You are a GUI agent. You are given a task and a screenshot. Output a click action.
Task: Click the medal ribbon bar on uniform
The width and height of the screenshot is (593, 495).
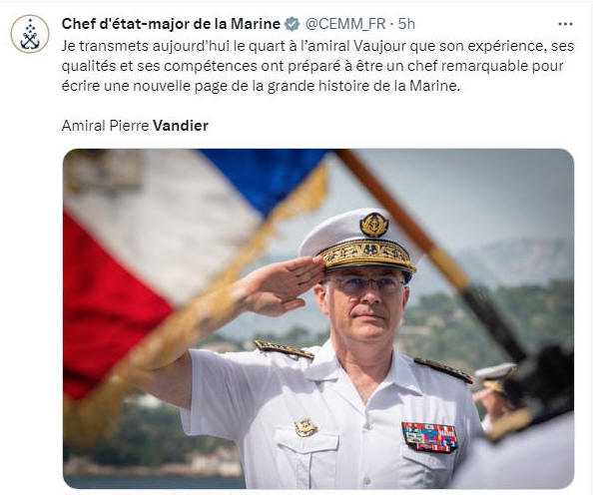point(430,437)
